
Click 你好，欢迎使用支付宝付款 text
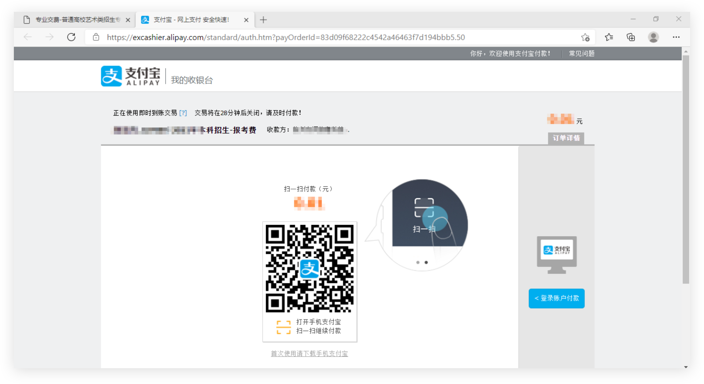point(510,53)
